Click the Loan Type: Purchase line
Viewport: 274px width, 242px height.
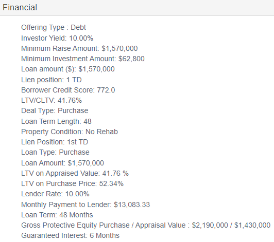tap(55, 152)
